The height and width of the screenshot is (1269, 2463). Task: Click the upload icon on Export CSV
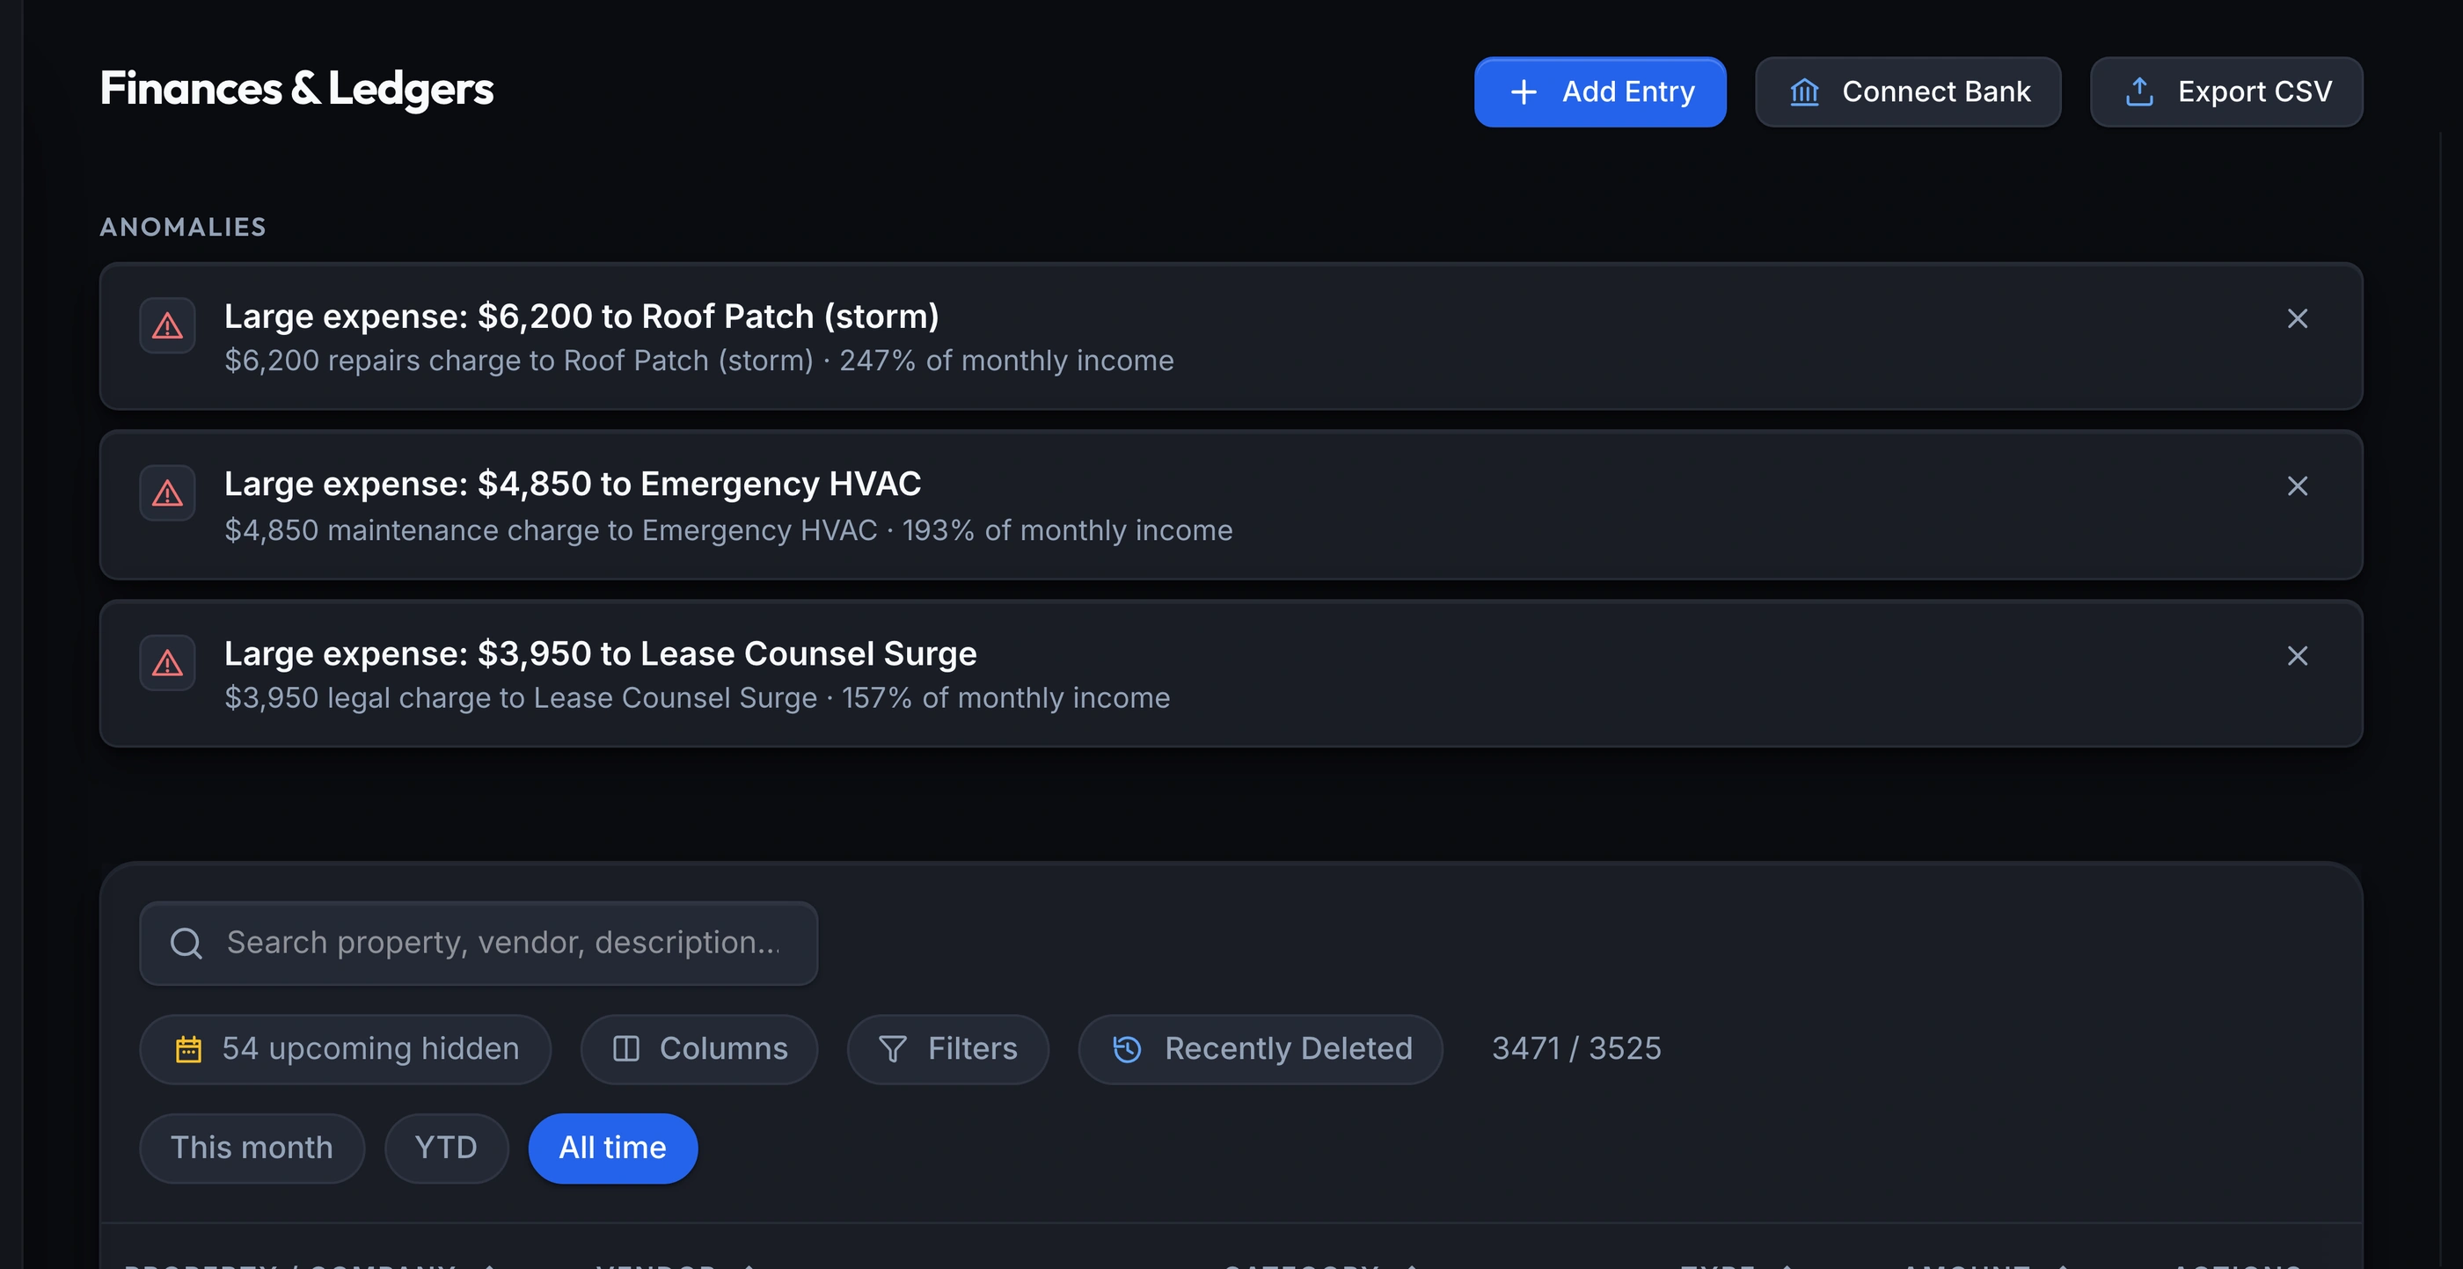click(2140, 91)
